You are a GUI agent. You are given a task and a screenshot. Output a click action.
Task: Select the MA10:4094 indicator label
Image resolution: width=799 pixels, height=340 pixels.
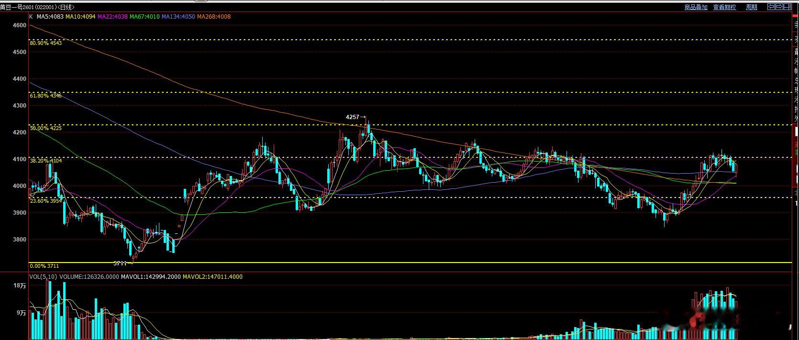point(80,17)
